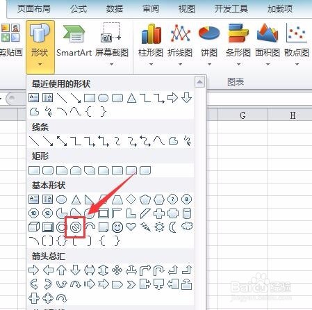Select the 视图 tab
The image size is (312, 310).
187,9
